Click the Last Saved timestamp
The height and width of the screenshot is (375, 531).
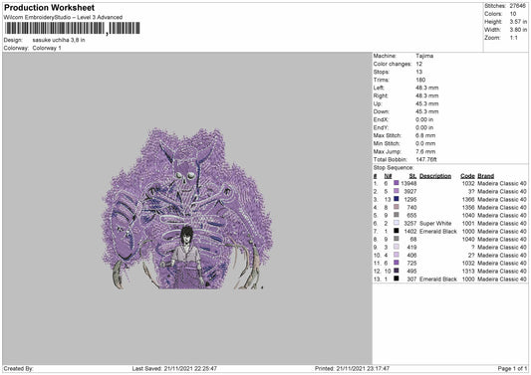(x=174, y=368)
